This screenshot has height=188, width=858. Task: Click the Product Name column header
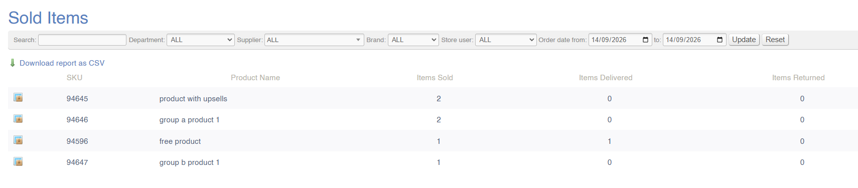click(255, 78)
